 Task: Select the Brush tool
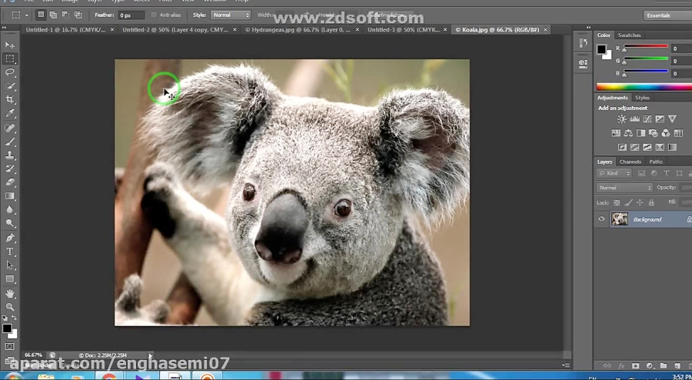pyautogui.click(x=10, y=142)
